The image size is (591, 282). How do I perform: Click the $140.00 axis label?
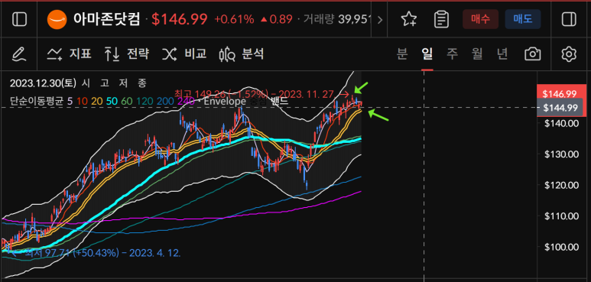562,123
